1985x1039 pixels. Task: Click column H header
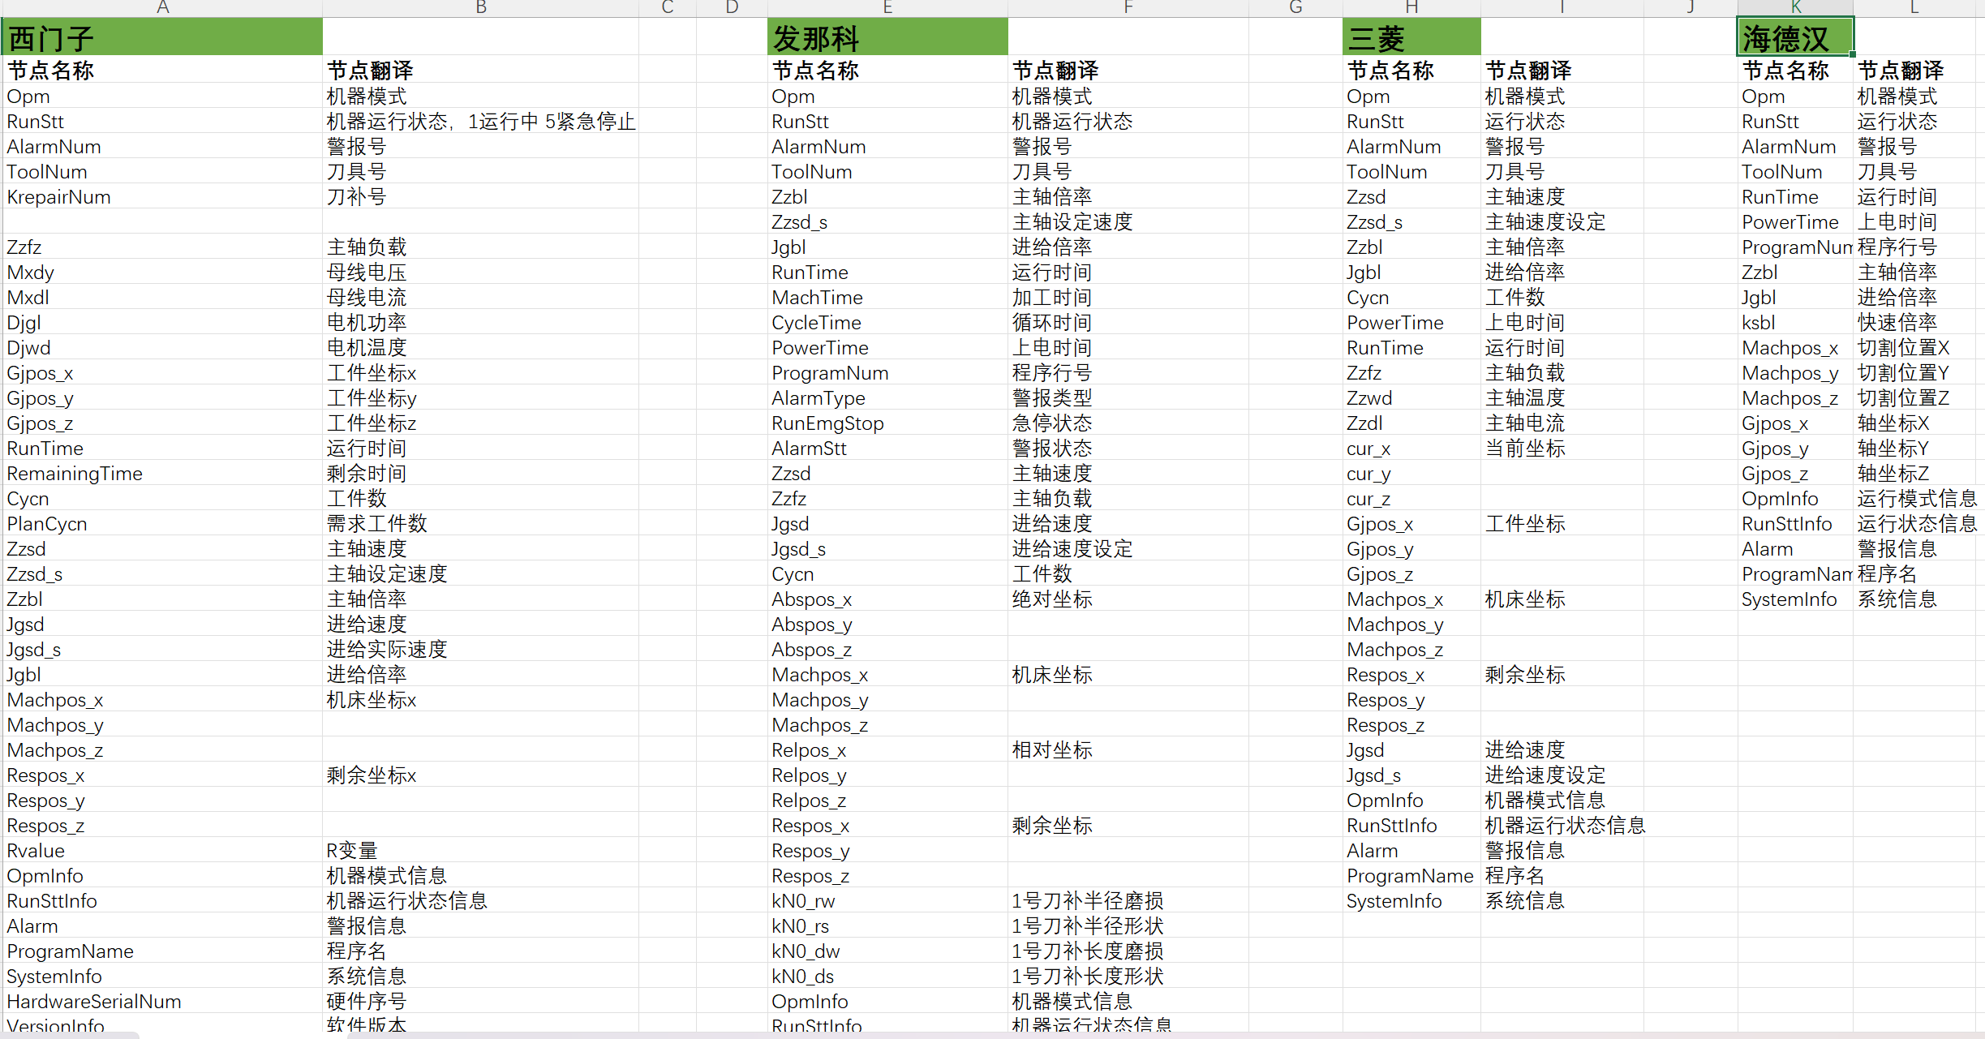click(1411, 7)
